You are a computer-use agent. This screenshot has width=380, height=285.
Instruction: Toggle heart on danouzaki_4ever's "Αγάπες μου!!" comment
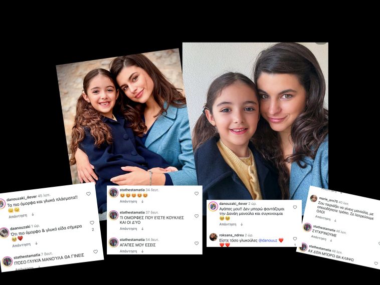coord(295,207)
